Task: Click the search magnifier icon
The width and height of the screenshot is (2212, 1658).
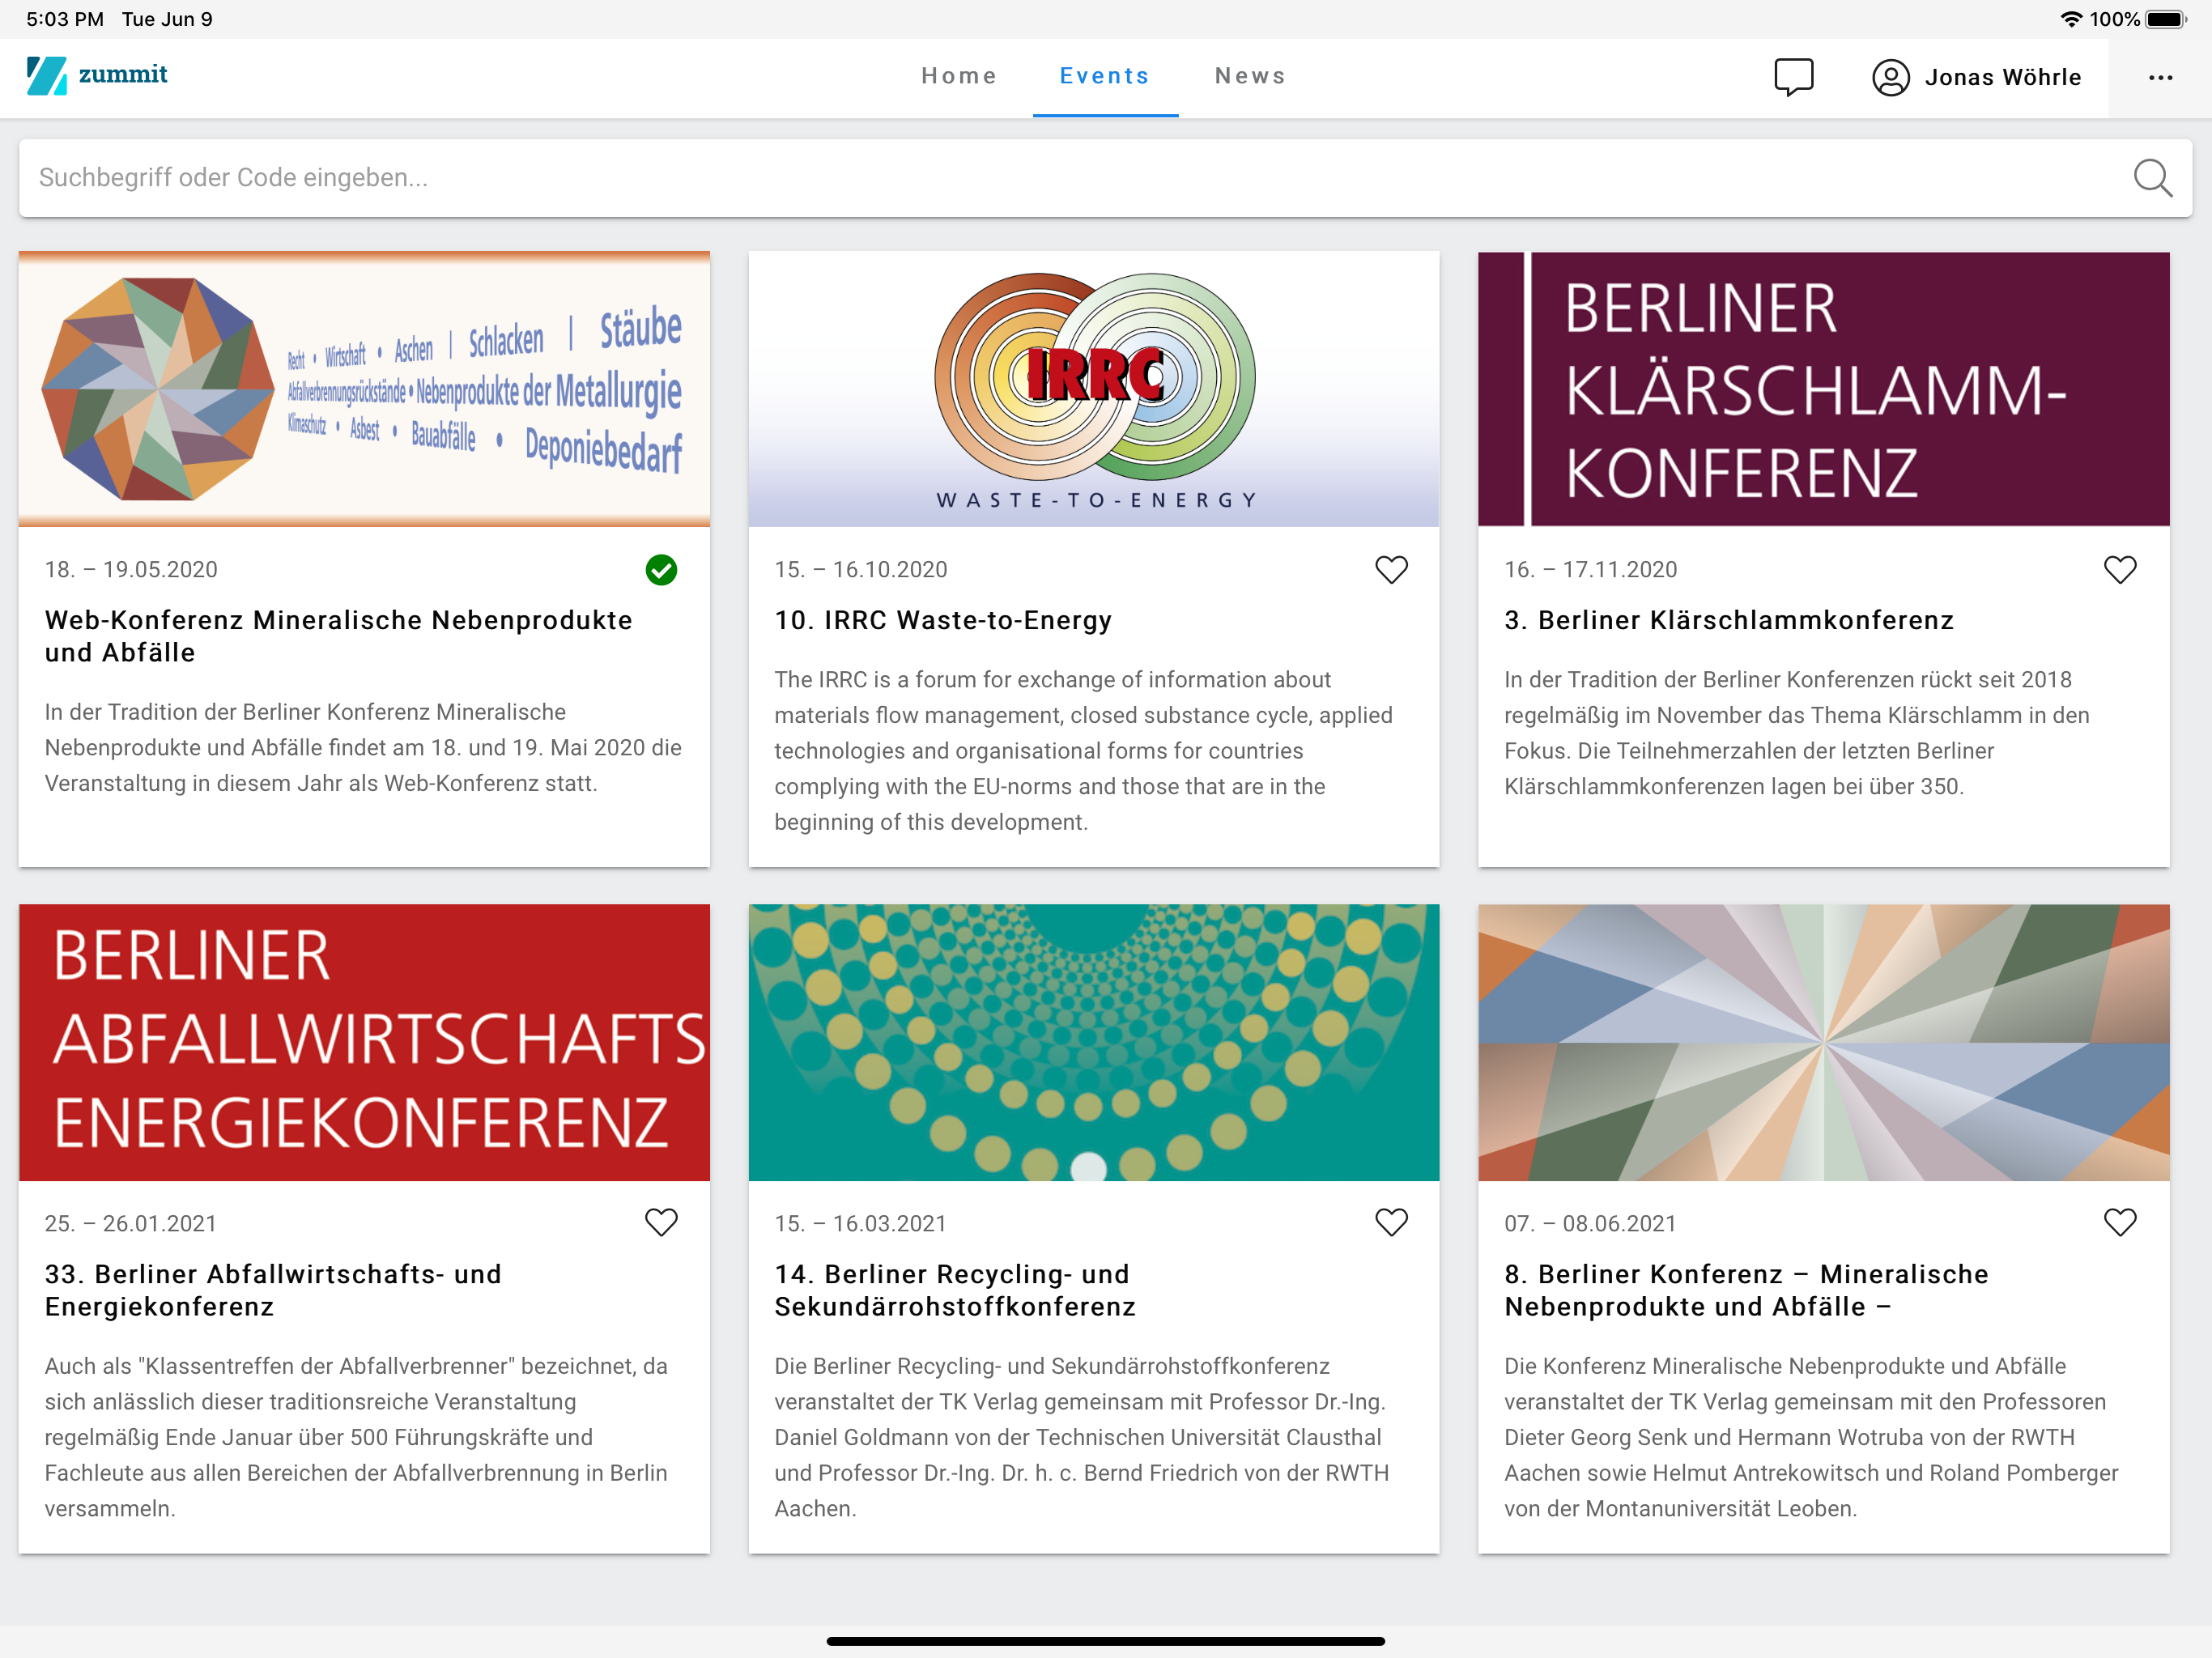Action: point(2152,178)
